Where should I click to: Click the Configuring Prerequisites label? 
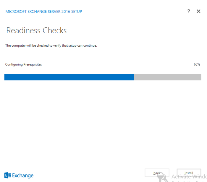click(23, 64)
